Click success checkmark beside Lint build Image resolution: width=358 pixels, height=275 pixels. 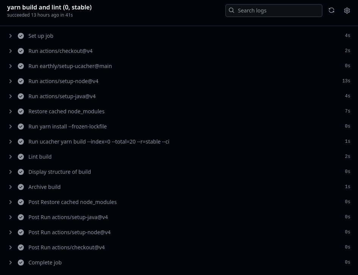tap(21, 157)
